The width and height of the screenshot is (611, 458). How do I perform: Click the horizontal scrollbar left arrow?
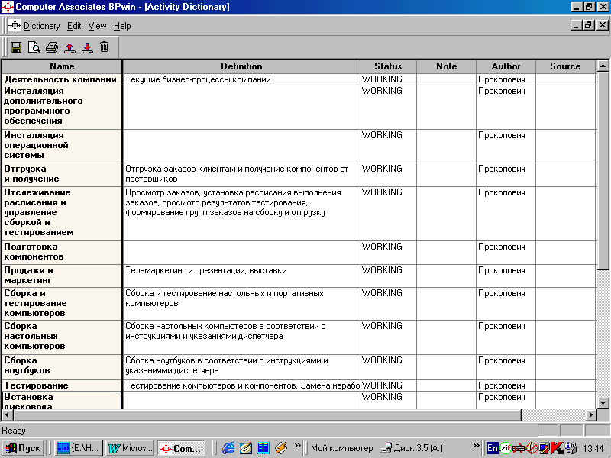(8, 415)
